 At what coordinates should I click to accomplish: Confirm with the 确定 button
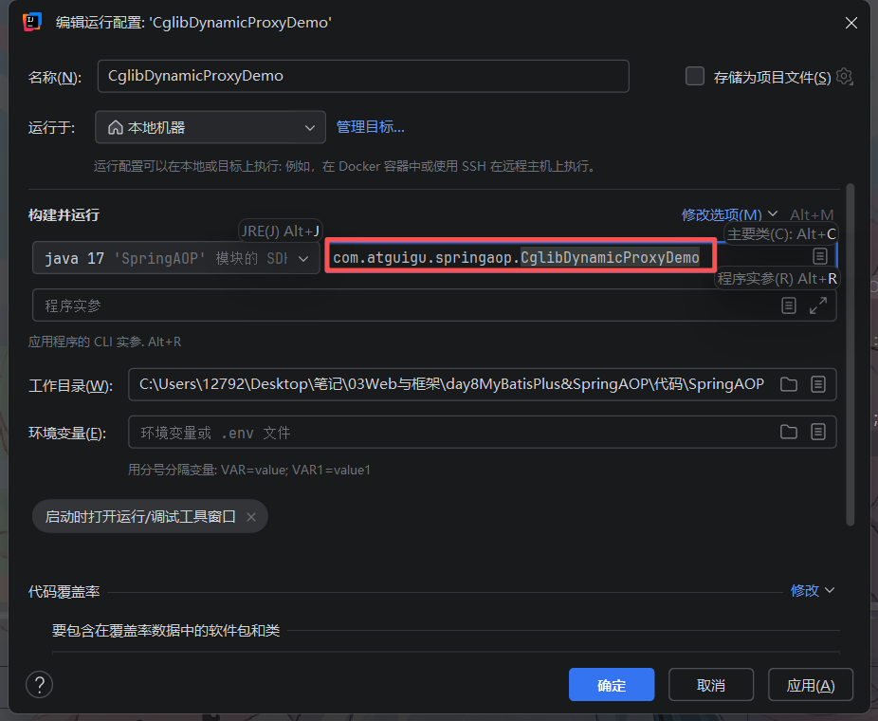click(612, 685)
